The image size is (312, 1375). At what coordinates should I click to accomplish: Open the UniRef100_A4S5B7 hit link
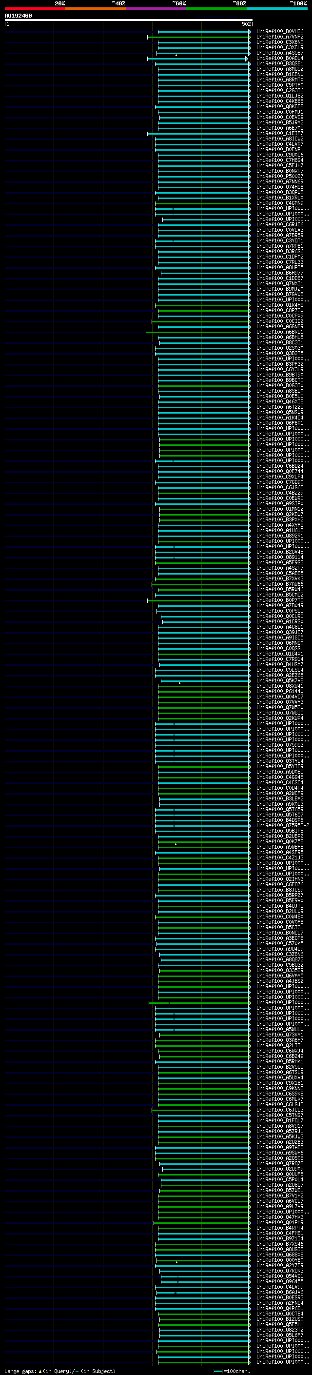280,53
